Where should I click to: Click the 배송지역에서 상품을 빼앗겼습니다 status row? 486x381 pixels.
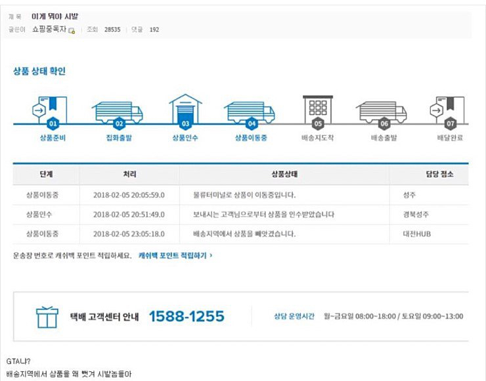tap(244, 233)
